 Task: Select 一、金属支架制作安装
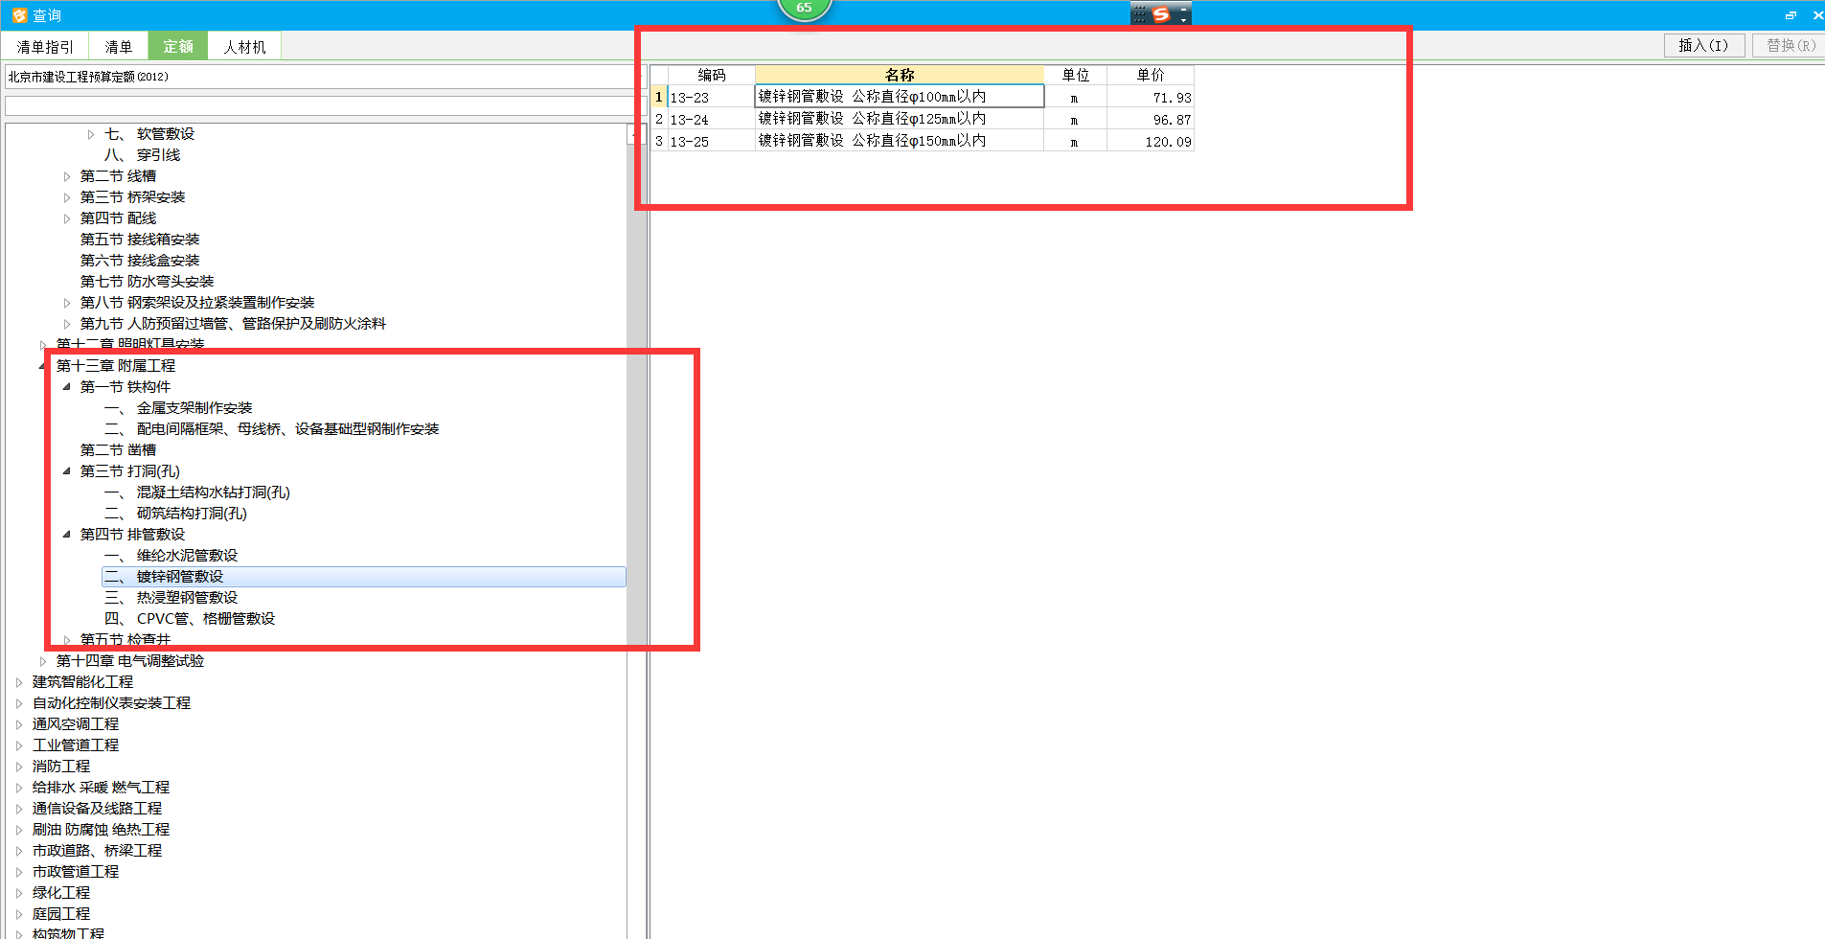point(178,408)
